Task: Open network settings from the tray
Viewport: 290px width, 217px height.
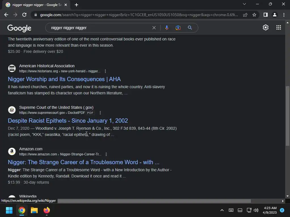Action: (249, 210)
